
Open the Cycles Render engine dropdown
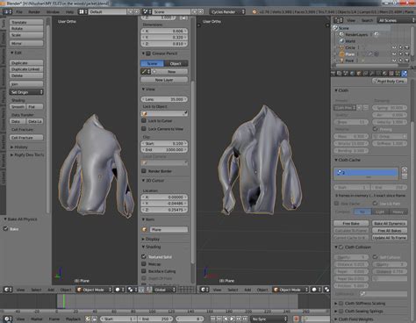click(227, 12)
